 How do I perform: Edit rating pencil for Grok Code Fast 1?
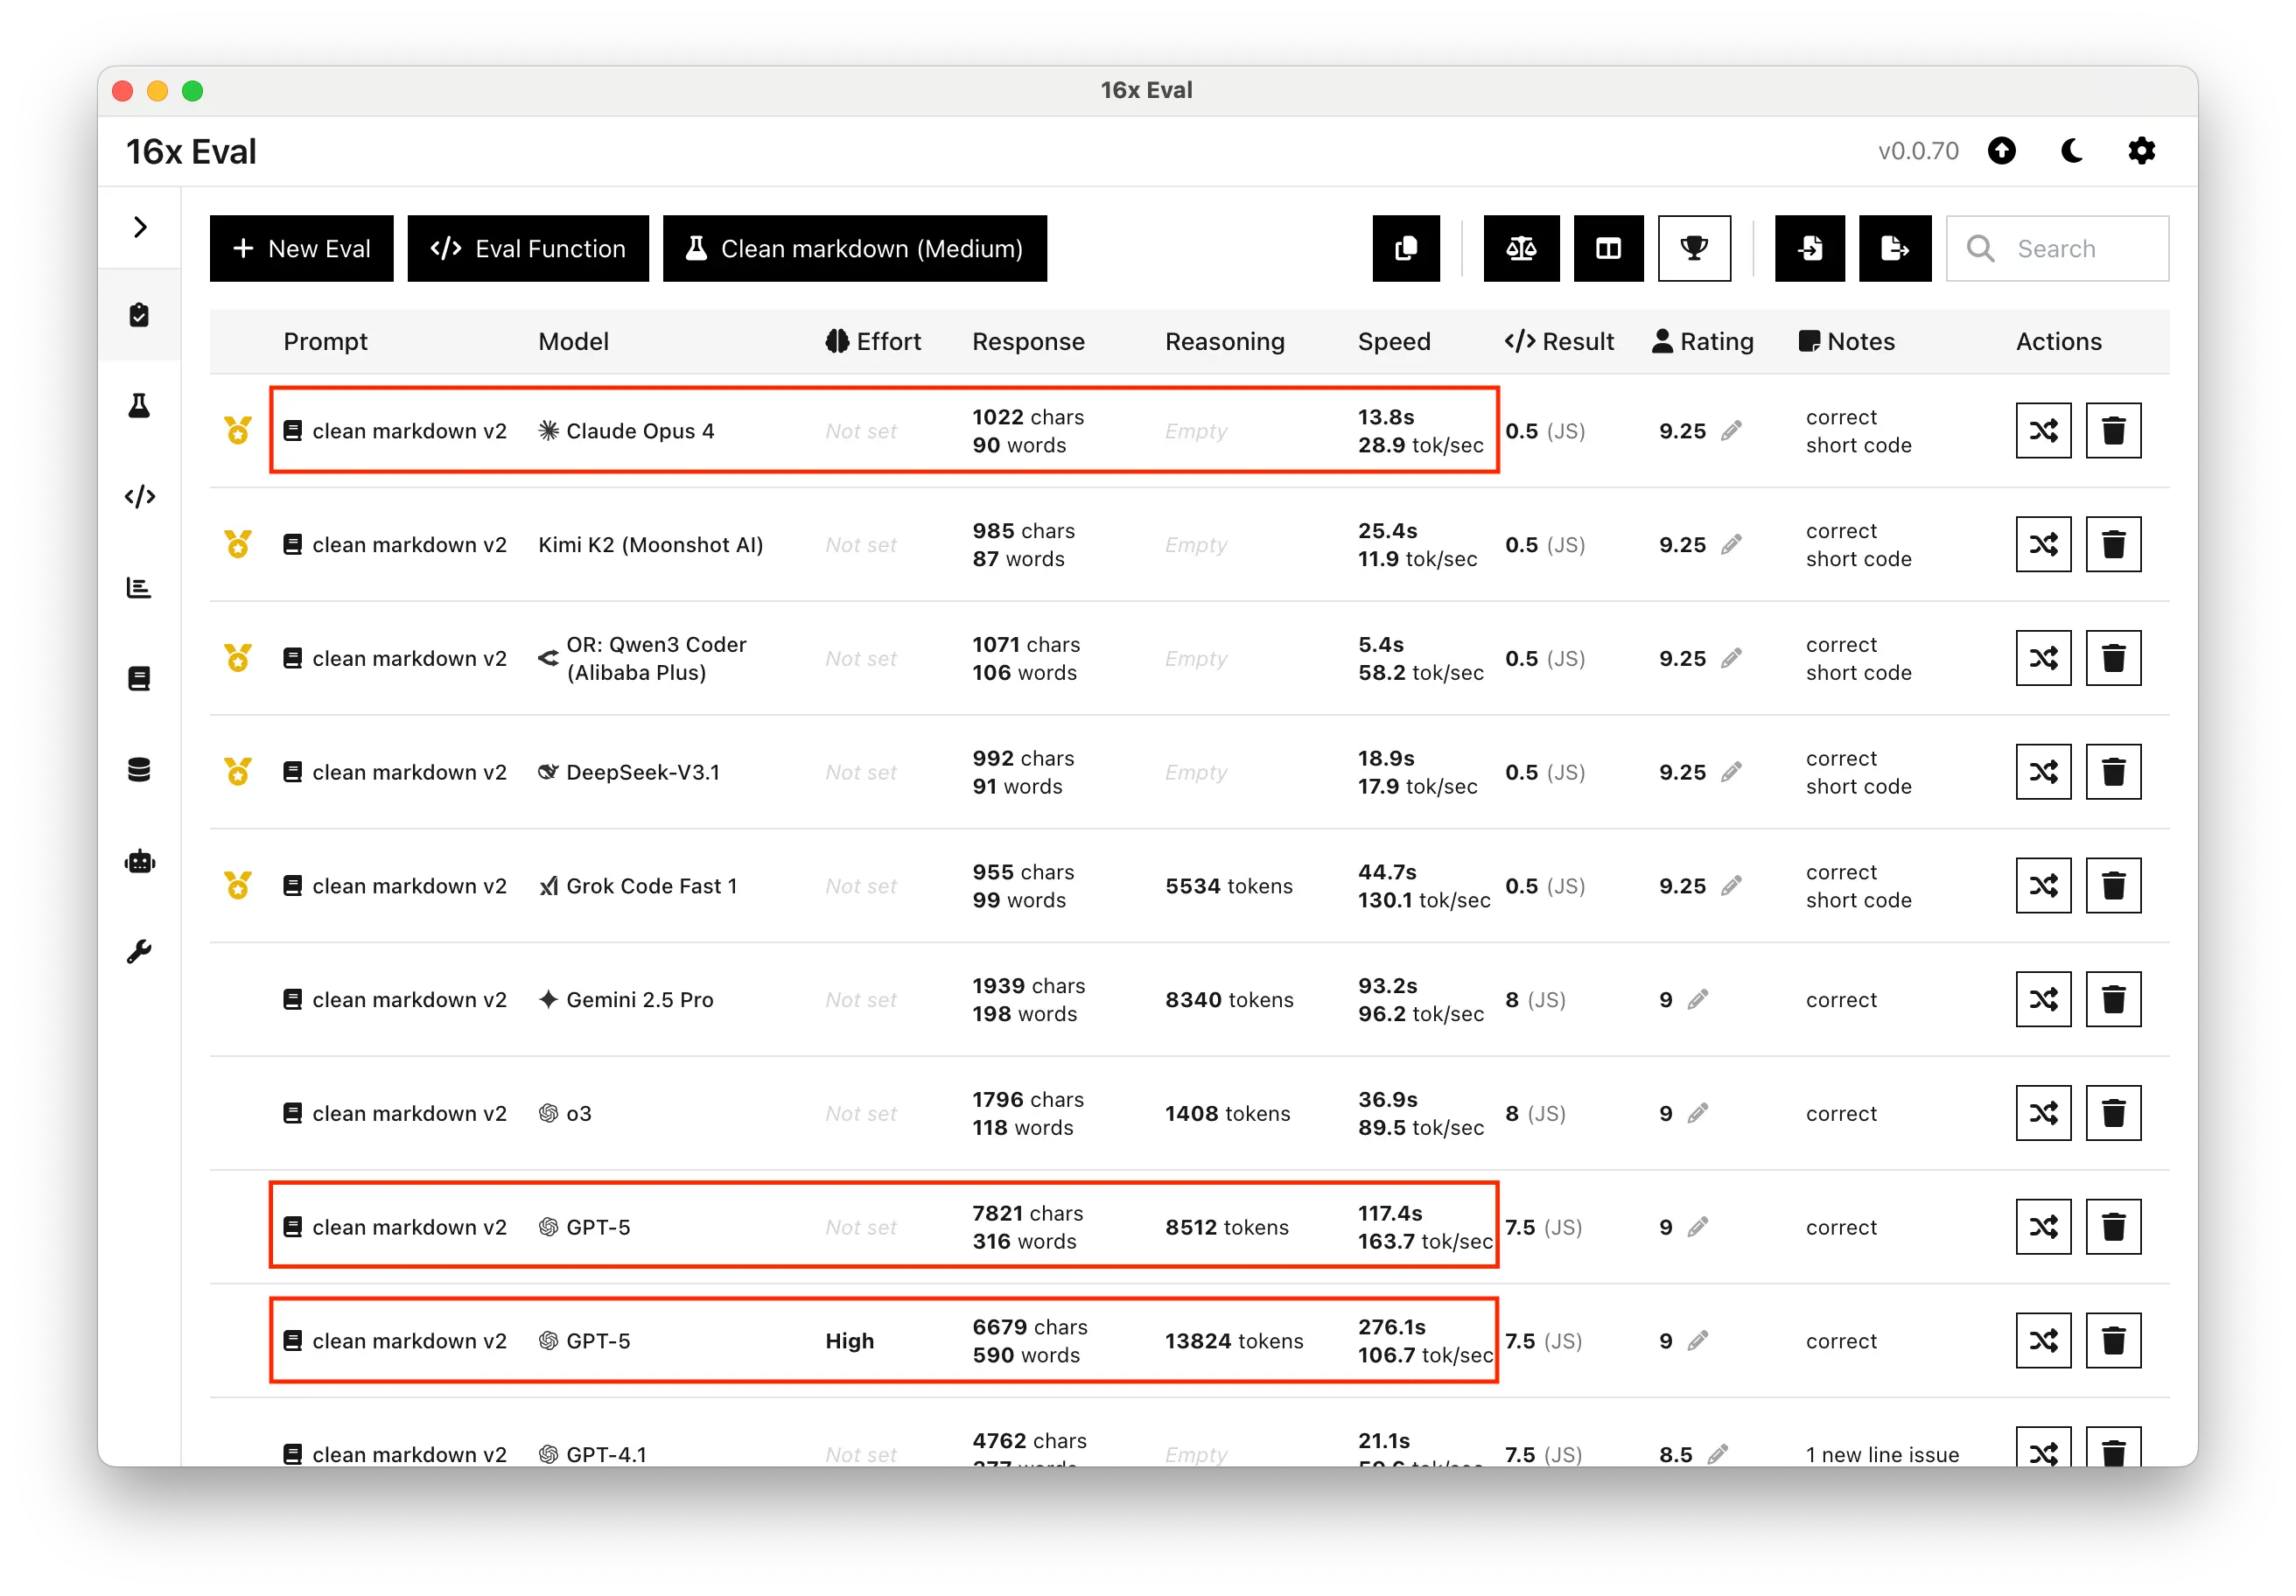[x=1732, y=886]
